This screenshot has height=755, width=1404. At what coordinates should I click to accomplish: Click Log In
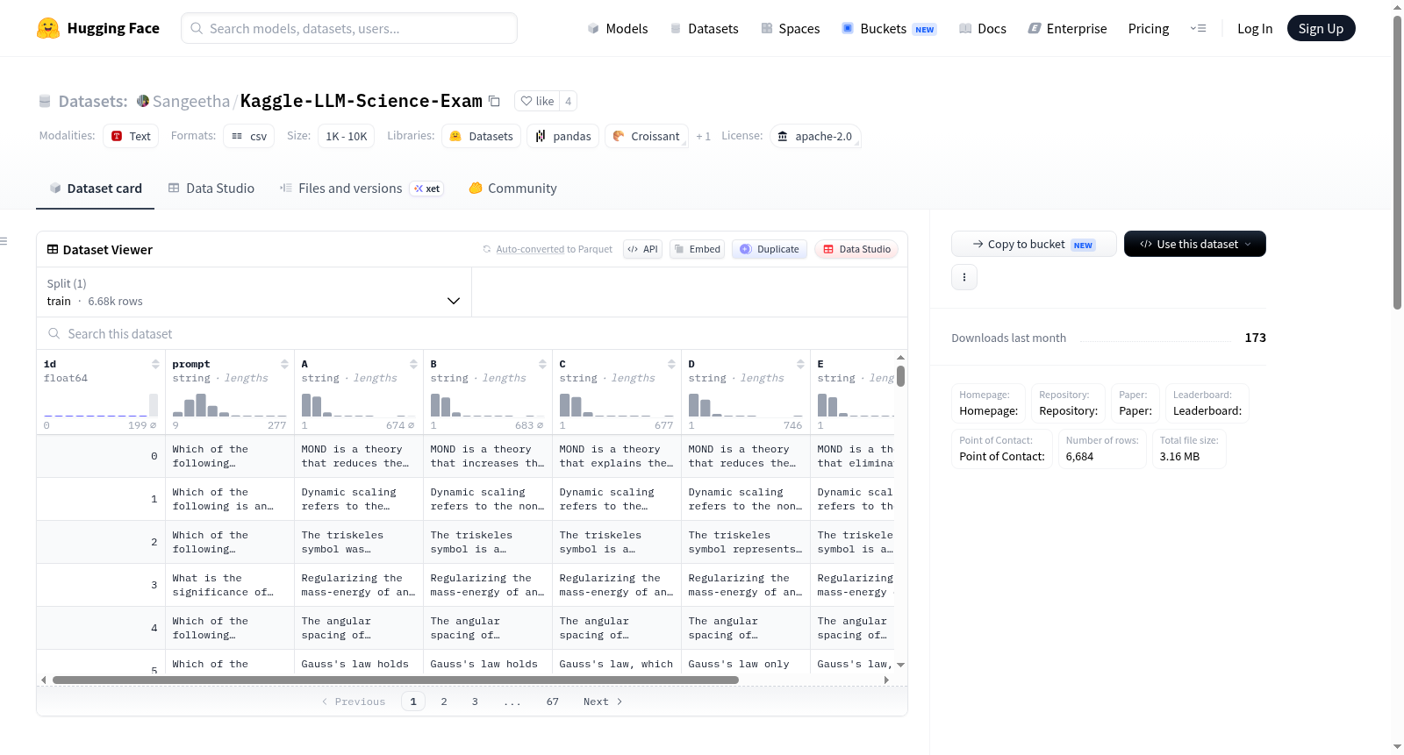pos(1255,28)
